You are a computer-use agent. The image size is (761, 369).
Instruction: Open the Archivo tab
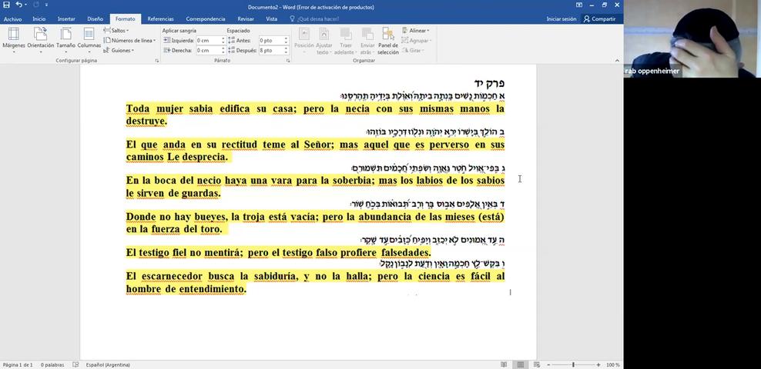12,19
